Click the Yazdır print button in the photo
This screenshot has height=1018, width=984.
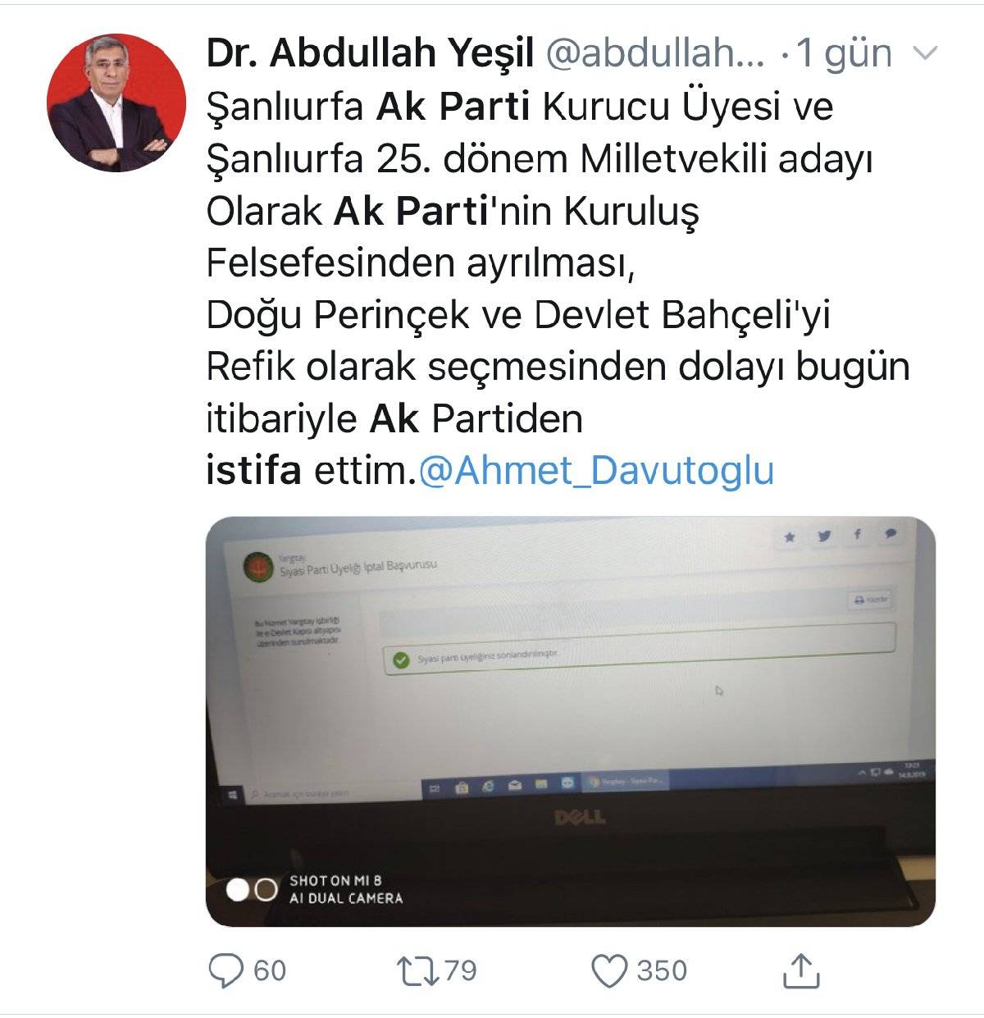click(x=871, y=600)
